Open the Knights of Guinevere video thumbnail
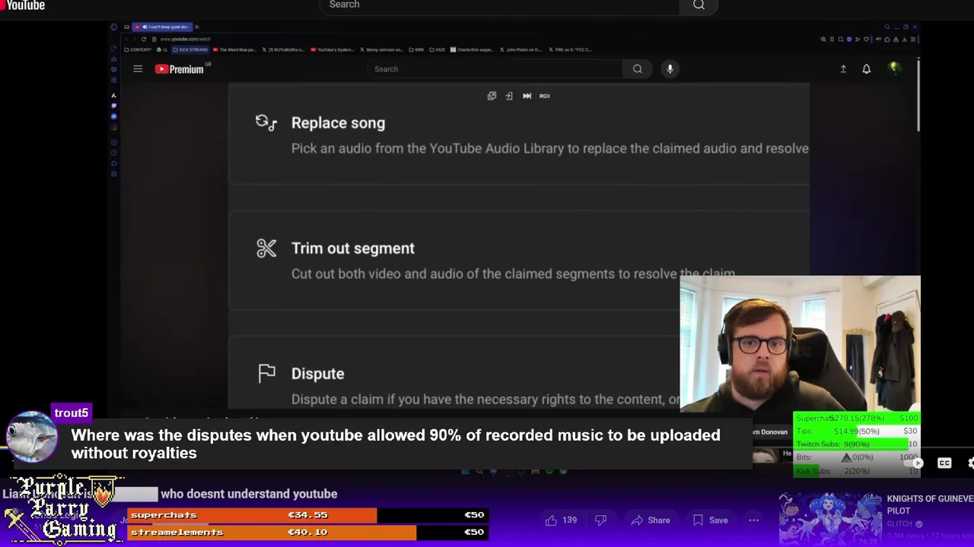 tap(830, 520)
